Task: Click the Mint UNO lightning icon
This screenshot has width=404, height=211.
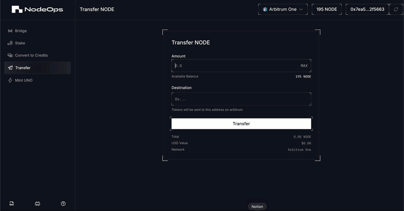Action: click(10, 80)
